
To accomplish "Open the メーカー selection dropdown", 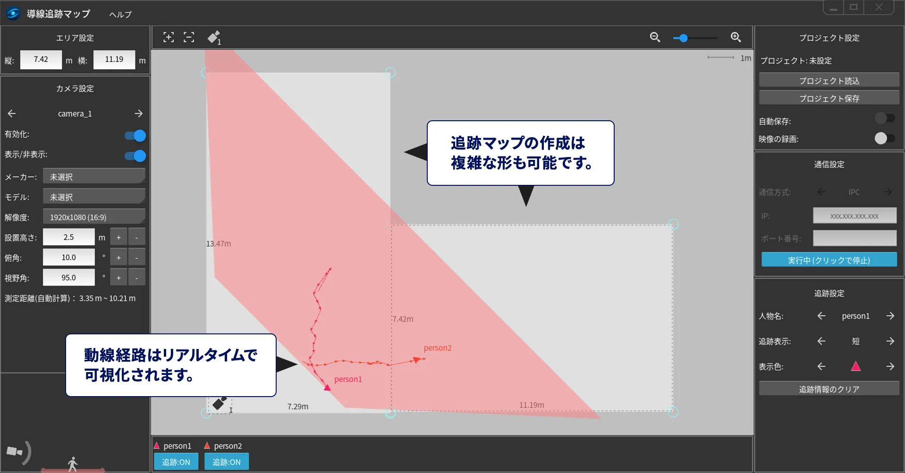I will (93, 176).
